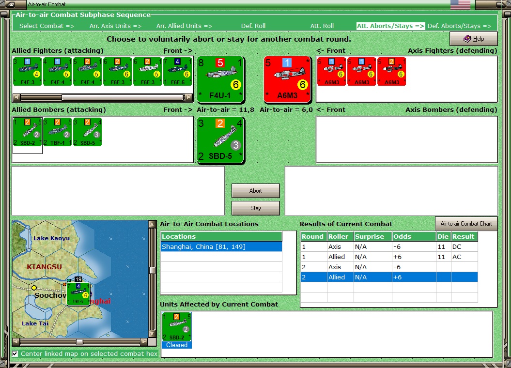Click the map's vertical scrollbar thumb
This screenshot has height=368, width=511.
pos(152,270)
